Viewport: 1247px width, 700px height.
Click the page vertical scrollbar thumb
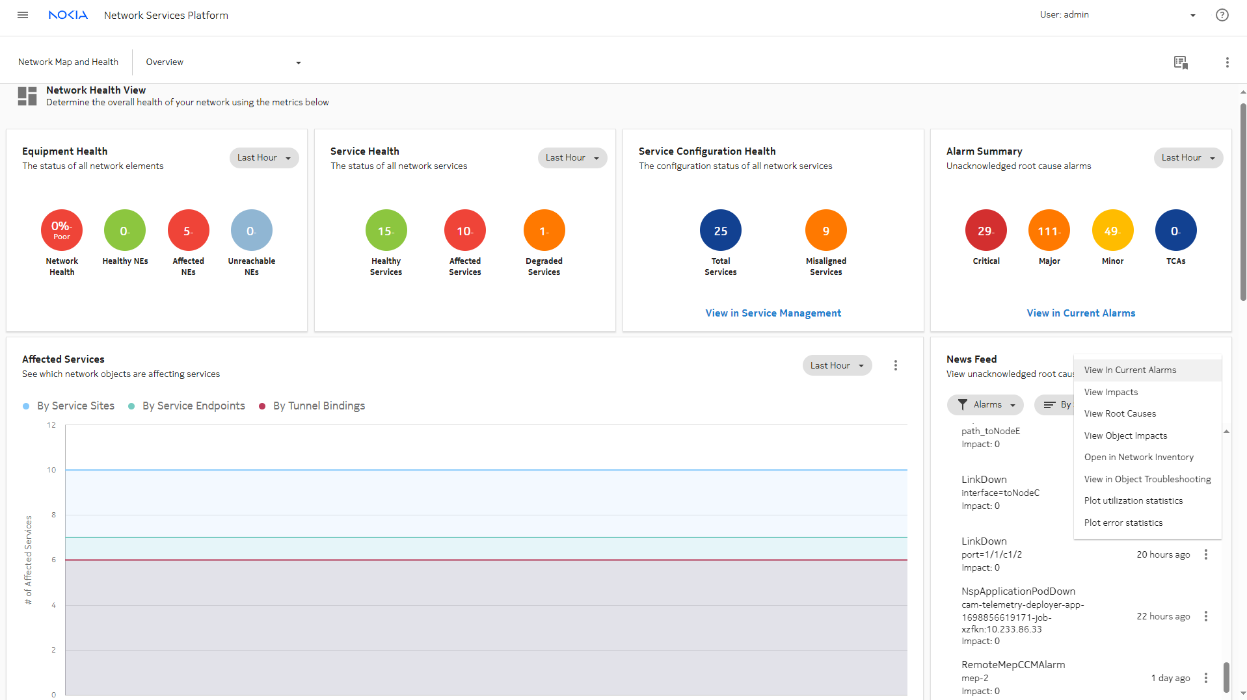pyautogui.click(x=1242, y=201)
